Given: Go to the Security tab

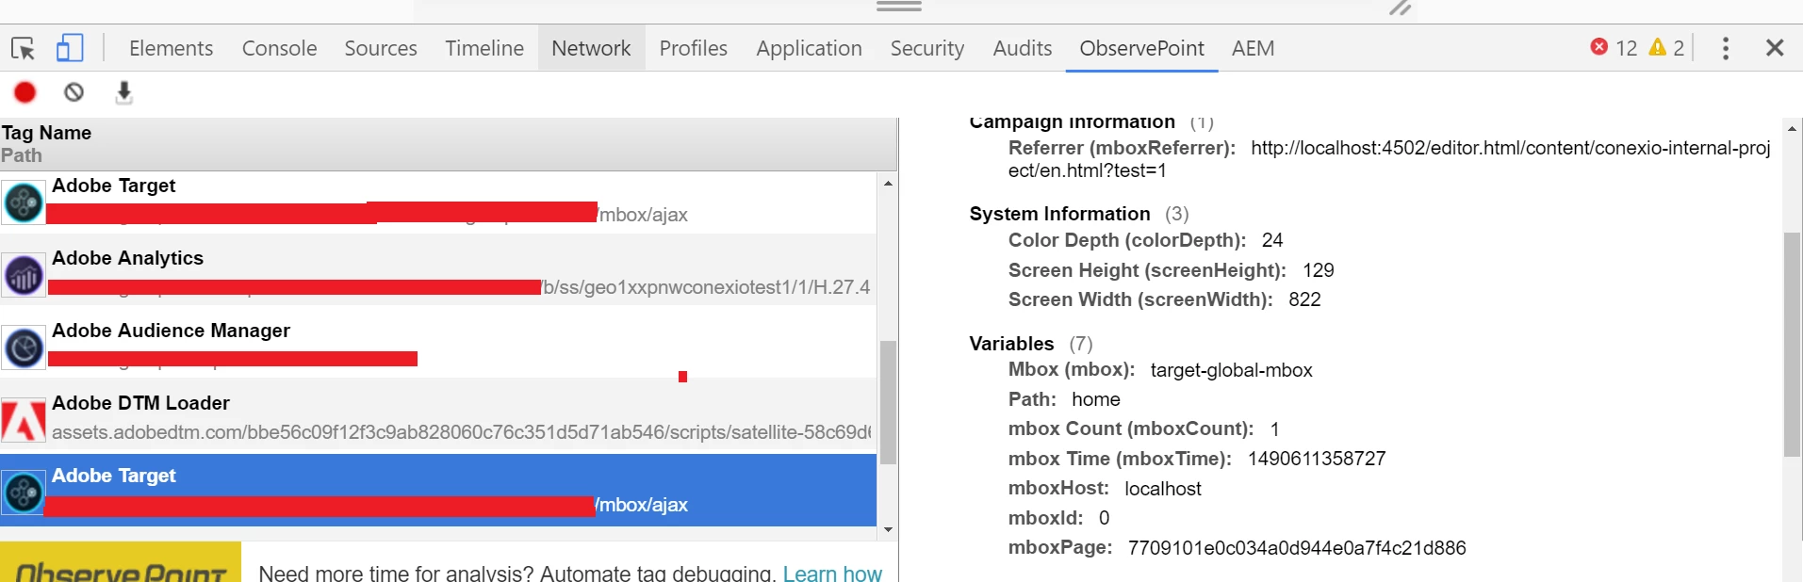Looking at the screenshot, I should [x=927, y=48].
